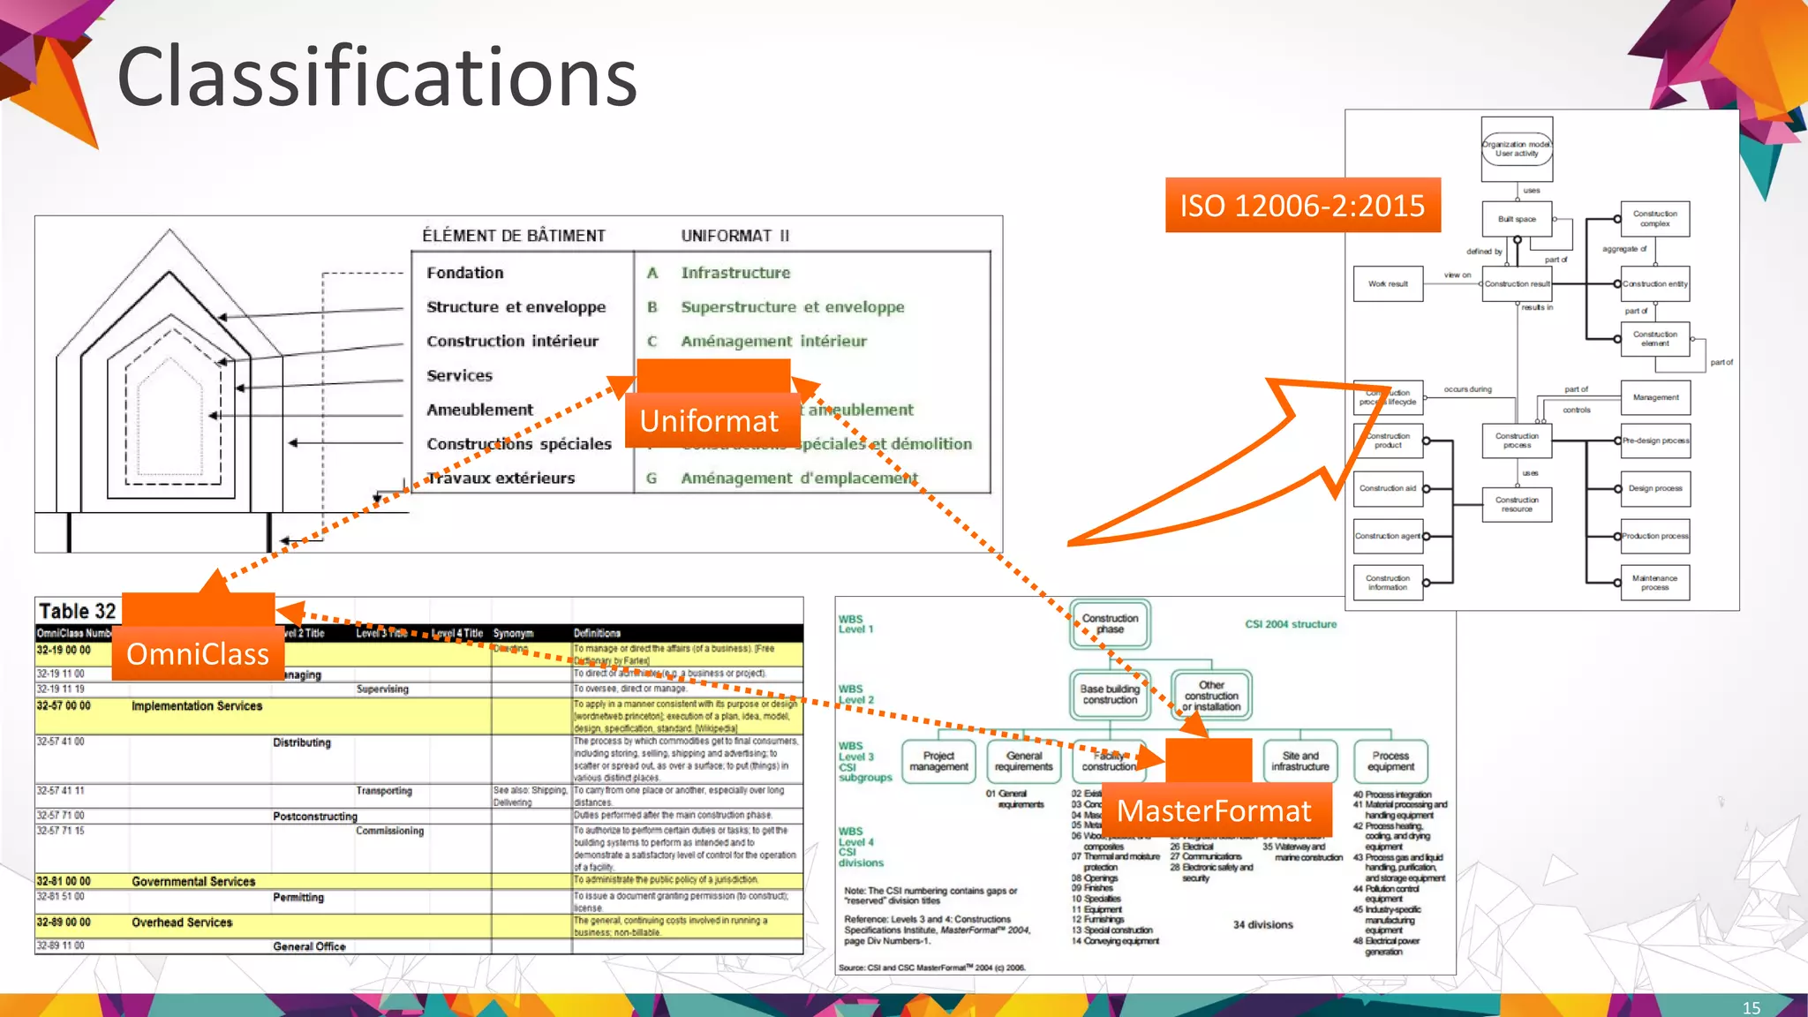Image resolution: width=1808 pixels, height=1017 pixels.
Task: Click the Construction phase box
Action: [1110, 624]
